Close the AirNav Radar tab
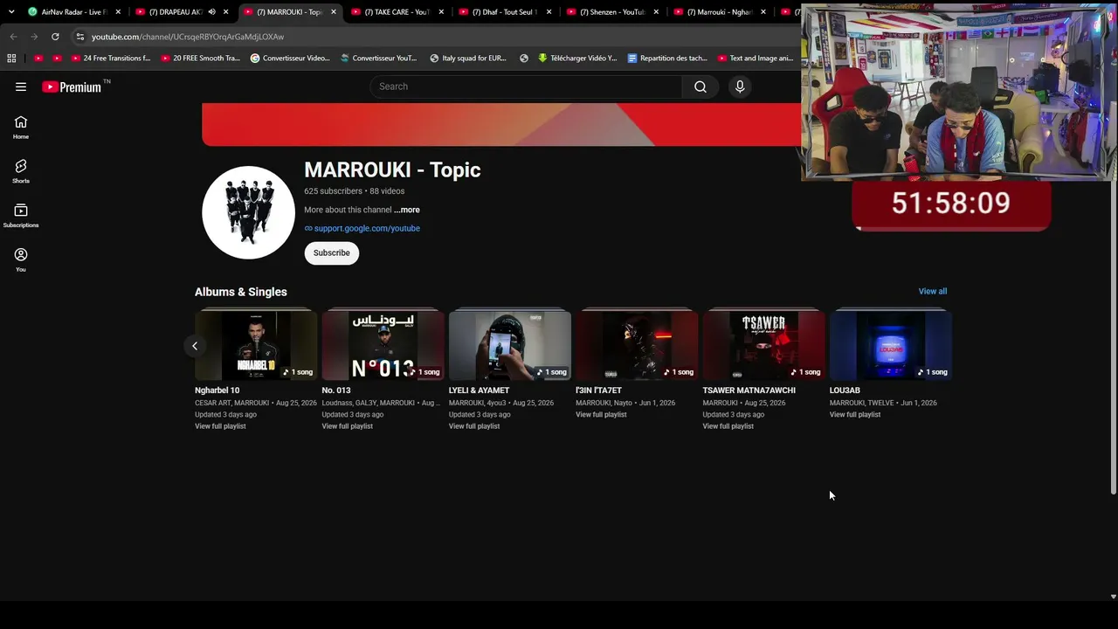Image resolution: width=1118 pixels, height=629 pixels. (118, 12)
